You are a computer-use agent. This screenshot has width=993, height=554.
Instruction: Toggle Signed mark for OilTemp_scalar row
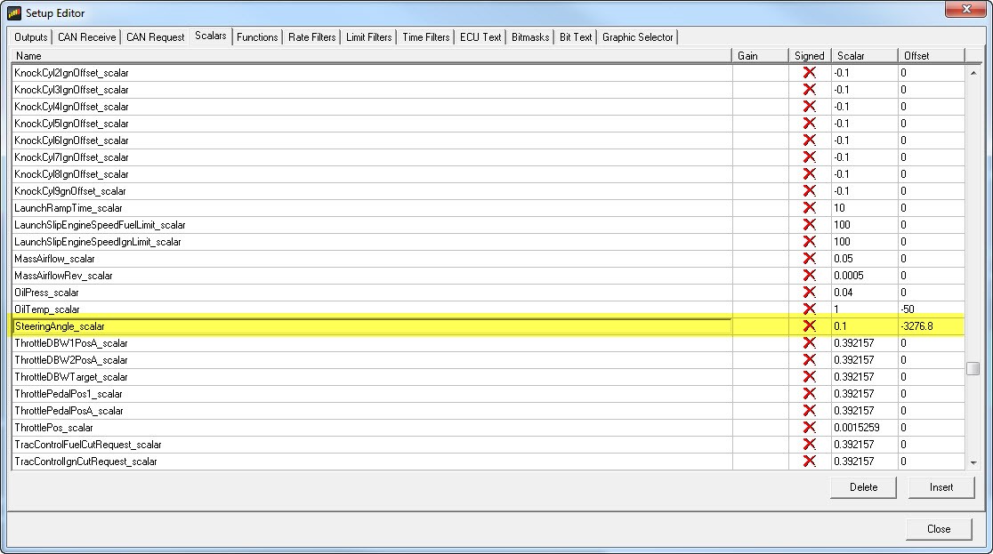click(x=809, y=309)
